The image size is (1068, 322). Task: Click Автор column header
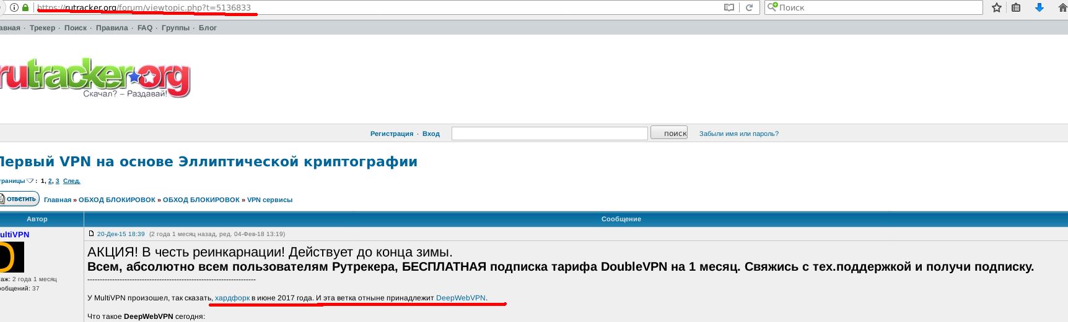pos(37,219)
